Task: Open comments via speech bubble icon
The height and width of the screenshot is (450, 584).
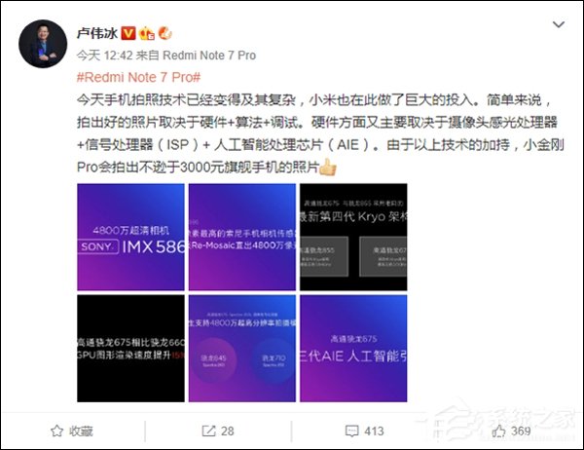Action: coord(351,431)
